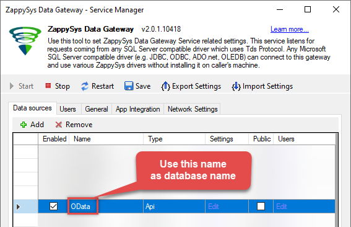
Task: Click the green plus Add icon
Action: 24,125
